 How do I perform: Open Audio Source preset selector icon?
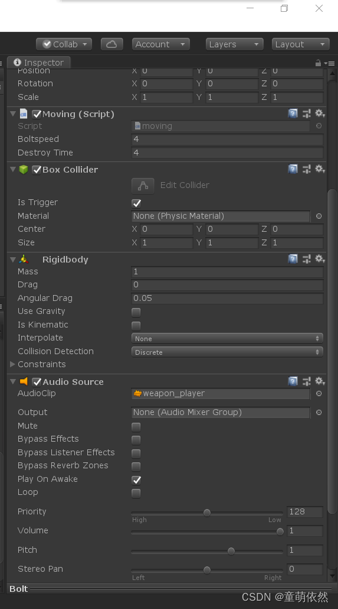pyautogui.click(x=307, y=381)
